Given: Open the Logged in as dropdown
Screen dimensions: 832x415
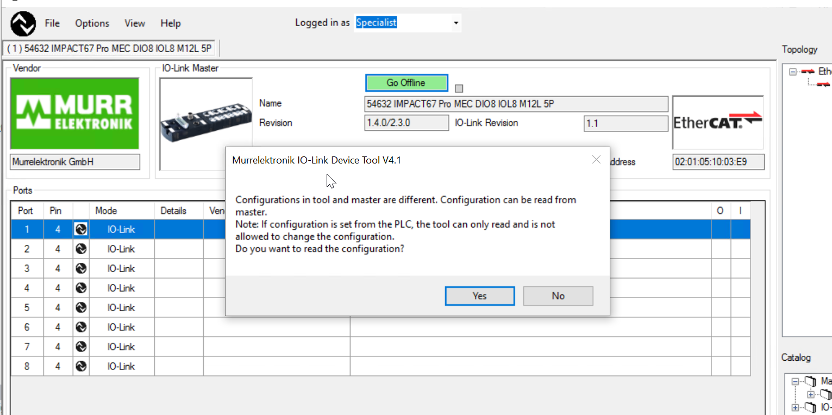Looking at the screenshot, I should point(455,23).
